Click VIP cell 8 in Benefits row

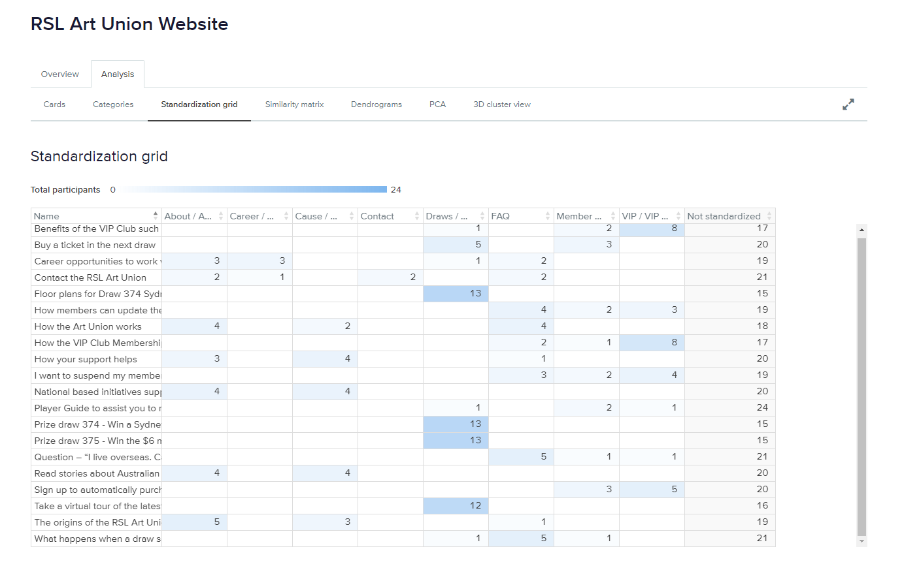coord(652,228)
